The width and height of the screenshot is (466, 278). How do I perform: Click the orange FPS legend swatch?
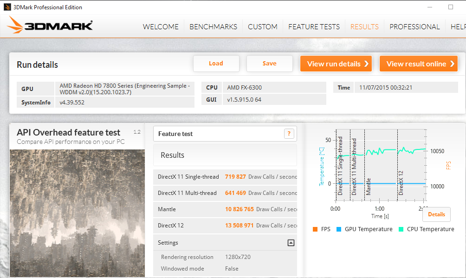[315, 229]
